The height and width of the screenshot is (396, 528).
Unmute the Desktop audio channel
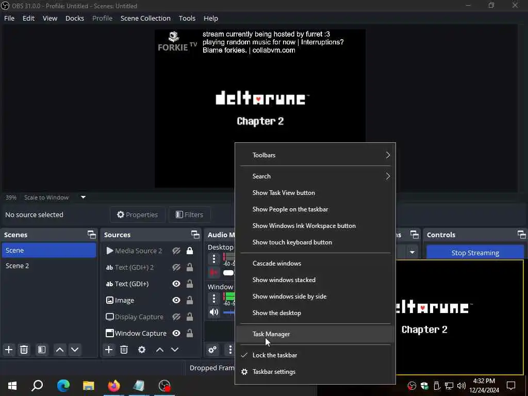coord(214,272)
